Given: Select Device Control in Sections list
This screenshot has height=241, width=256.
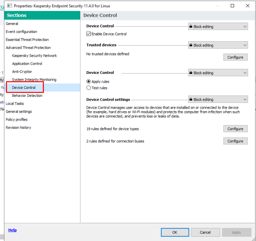Looking at the screenshot, I should (24, 87).
